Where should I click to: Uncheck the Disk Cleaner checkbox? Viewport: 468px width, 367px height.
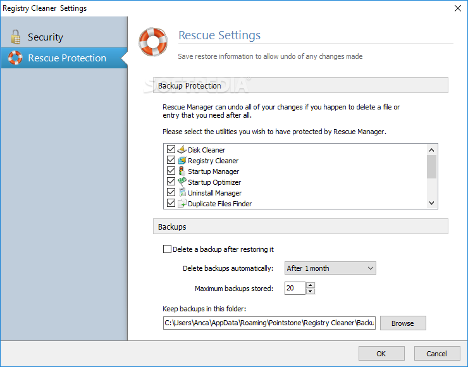(171, 149)
